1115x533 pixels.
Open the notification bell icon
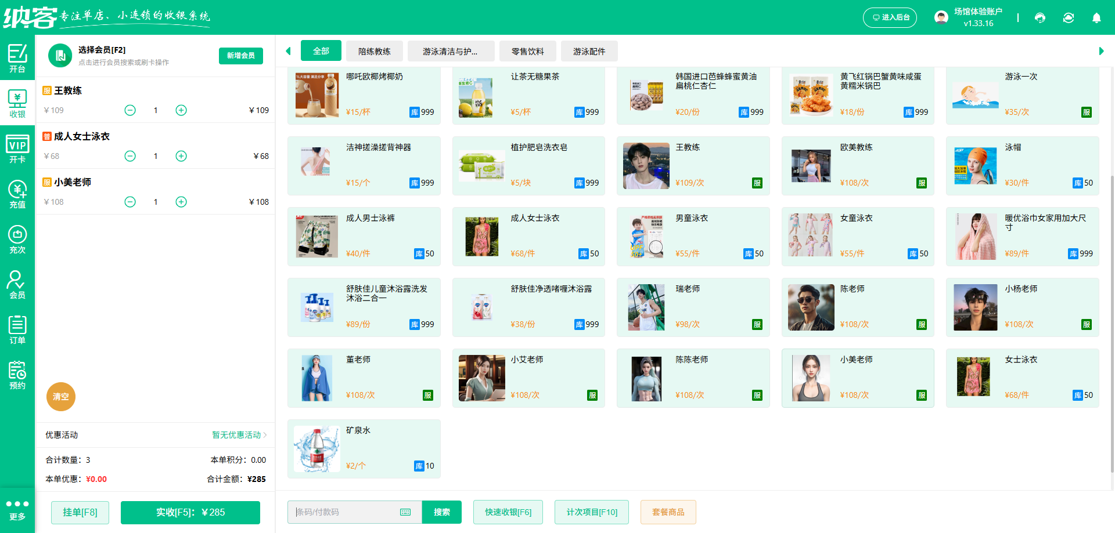1096,18
